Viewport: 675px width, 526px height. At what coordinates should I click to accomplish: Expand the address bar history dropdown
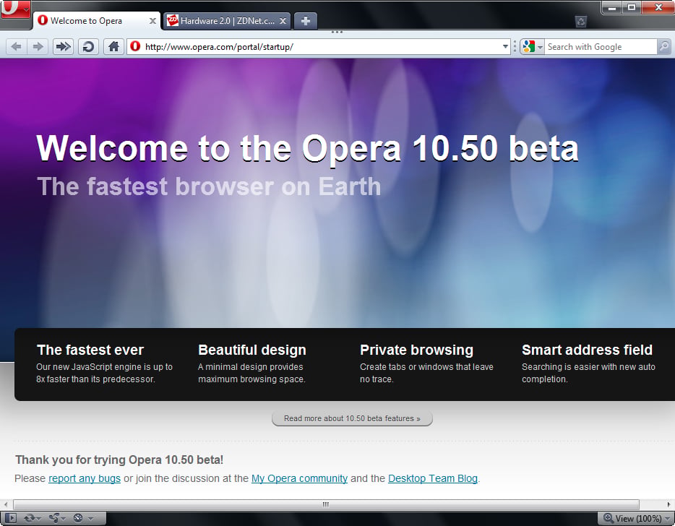pyautogui.click(x=505, y=46)
